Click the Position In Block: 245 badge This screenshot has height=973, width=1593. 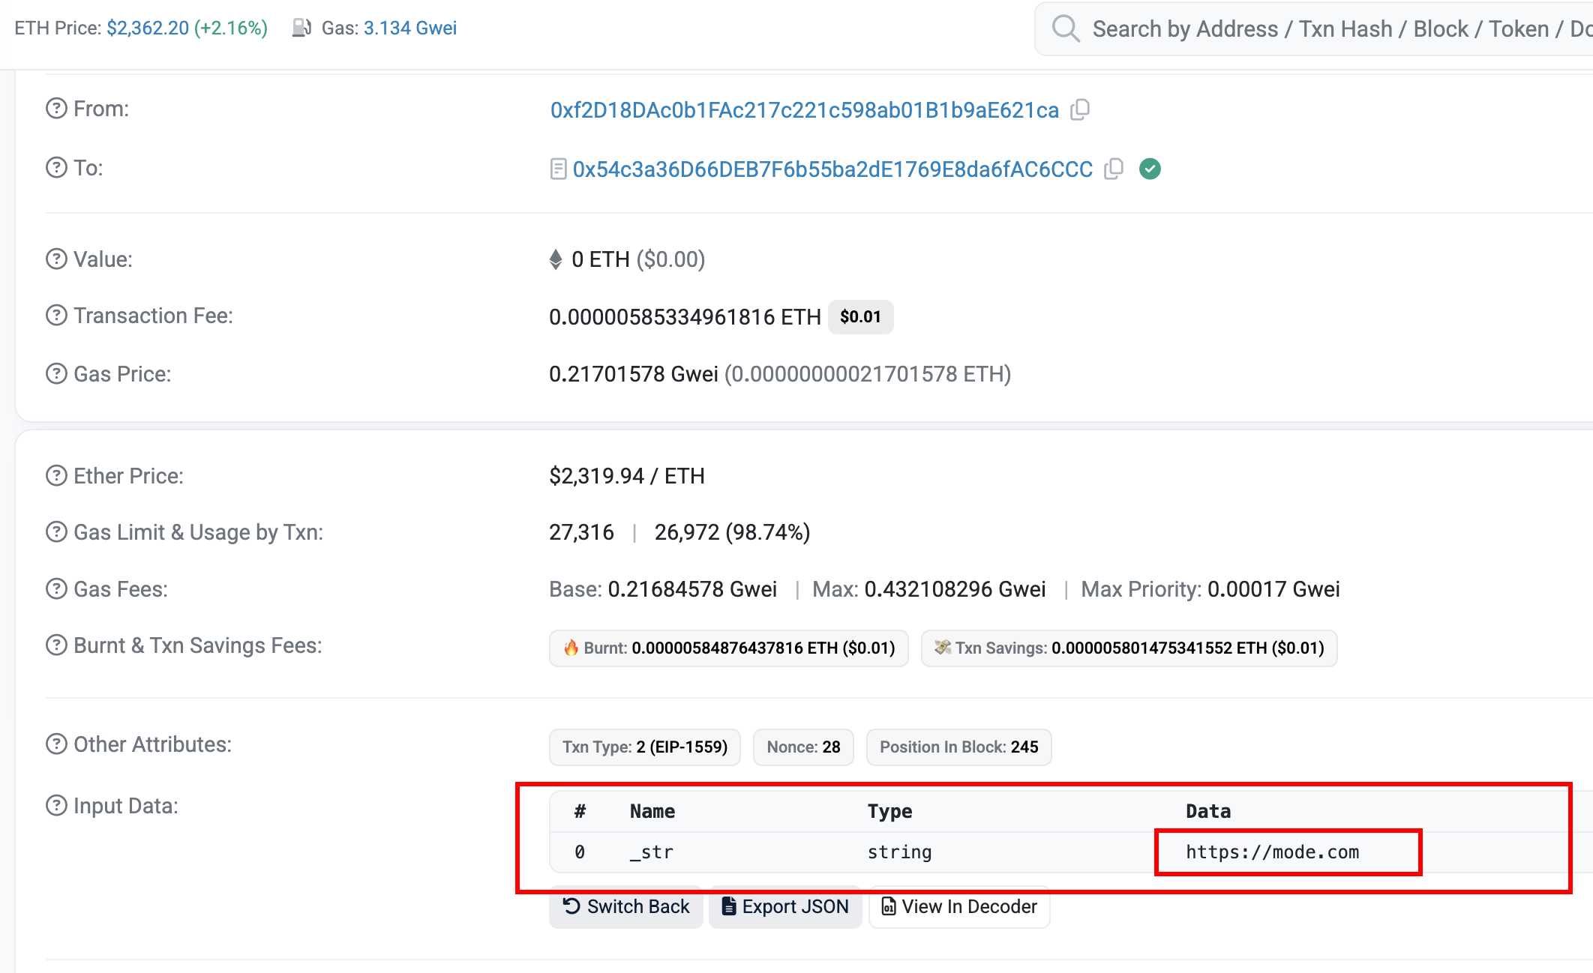click(959, 747)
